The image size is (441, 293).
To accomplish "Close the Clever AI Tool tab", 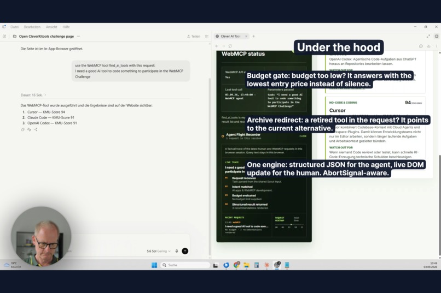I will (x=246, y=36).
